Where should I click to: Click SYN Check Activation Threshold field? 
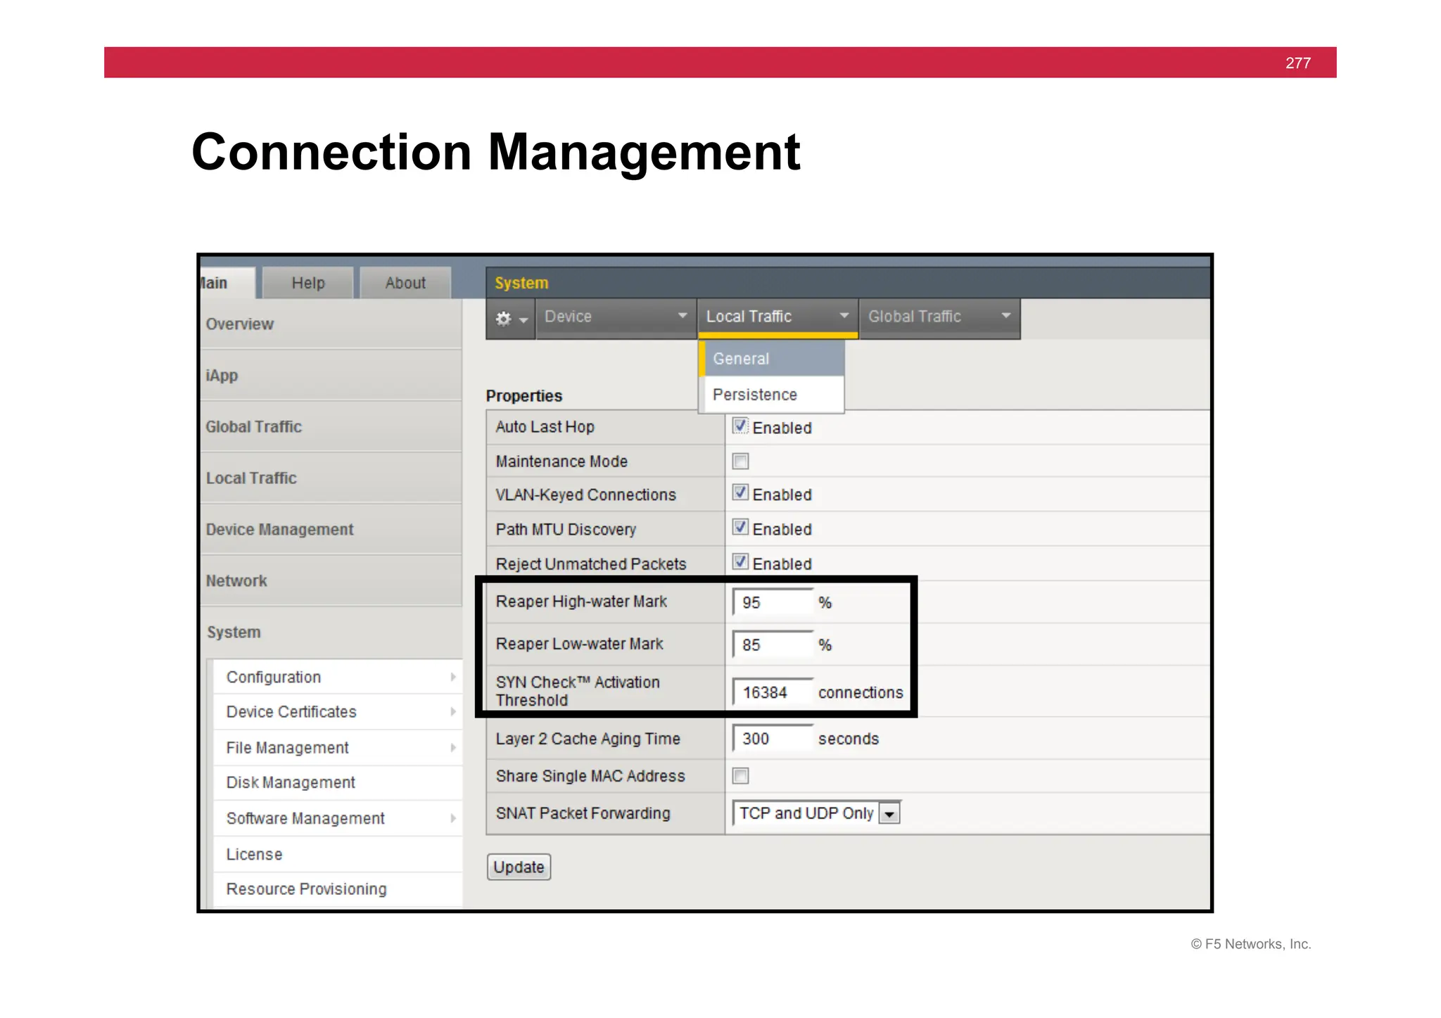(773, 692)
